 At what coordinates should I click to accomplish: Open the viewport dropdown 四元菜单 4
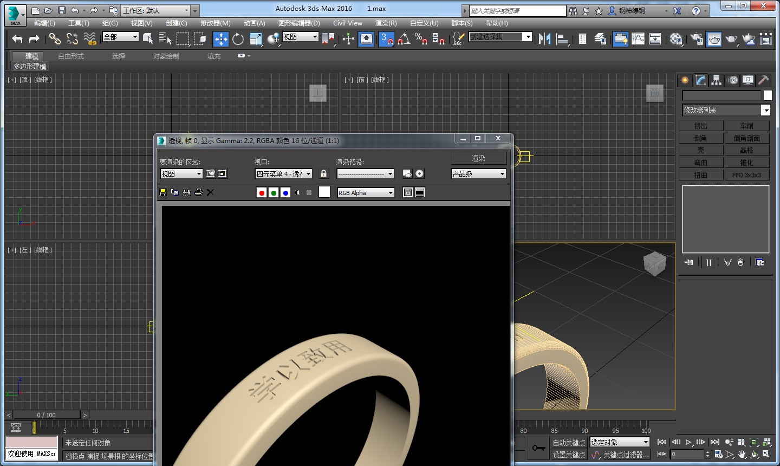284,174
